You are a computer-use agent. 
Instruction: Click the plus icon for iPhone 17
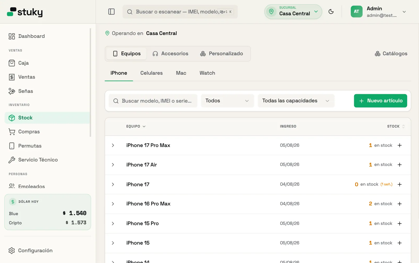click(400, 185)
